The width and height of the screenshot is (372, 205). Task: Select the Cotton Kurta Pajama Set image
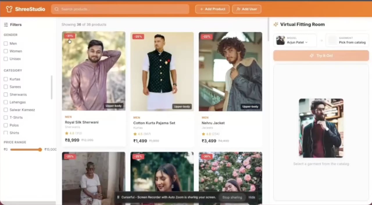tap(162, 71)
